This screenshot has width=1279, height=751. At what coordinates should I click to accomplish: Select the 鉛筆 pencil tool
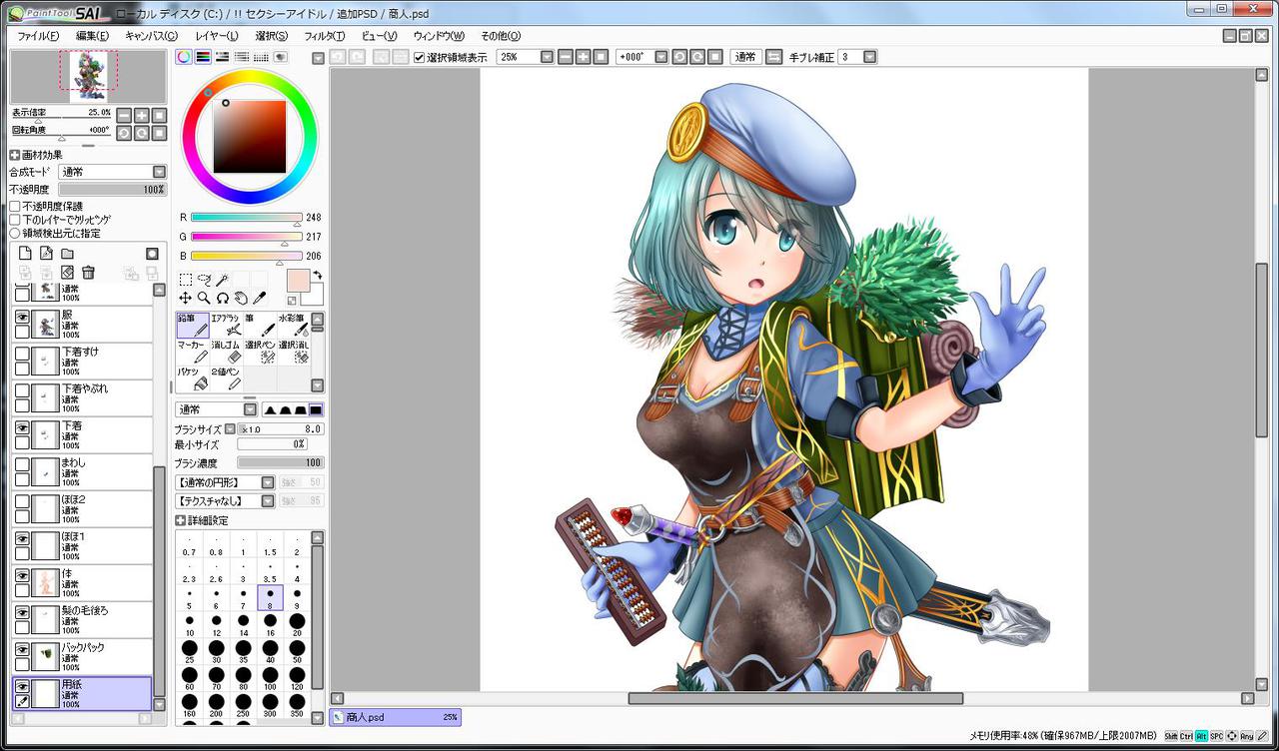[x=193, y=325]
